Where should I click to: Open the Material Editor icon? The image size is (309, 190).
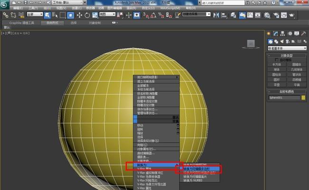[267, 15]
